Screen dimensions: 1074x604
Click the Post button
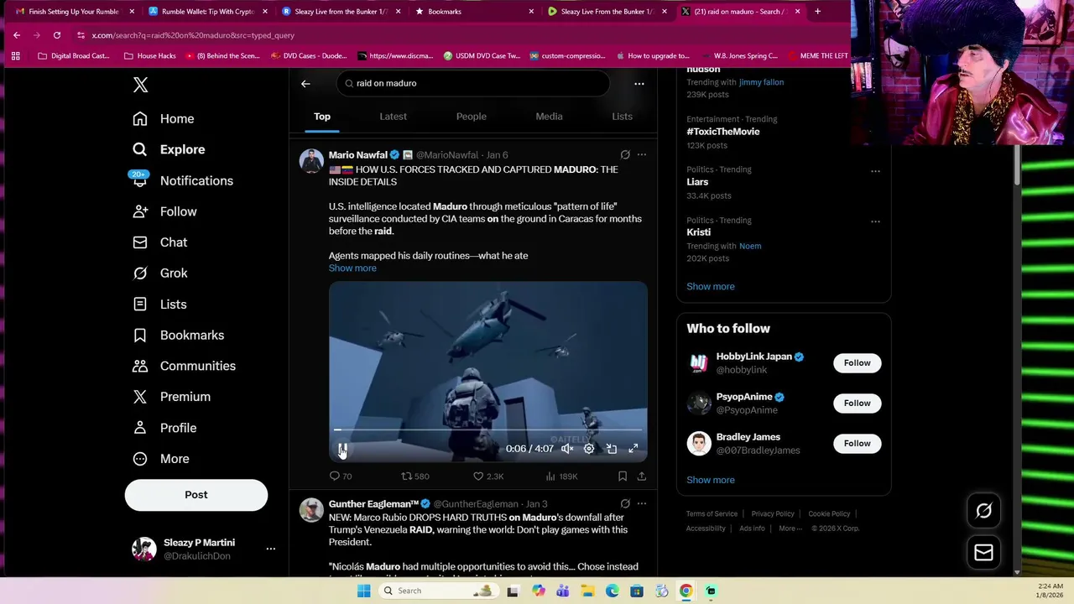click(x=196, y=495)
